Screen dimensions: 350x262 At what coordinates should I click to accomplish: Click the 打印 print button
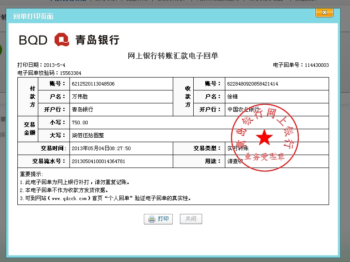click(x=158, y=219)
